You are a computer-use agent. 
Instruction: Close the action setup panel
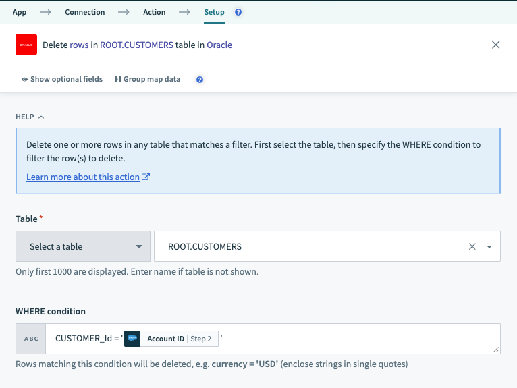click(495, 45)
